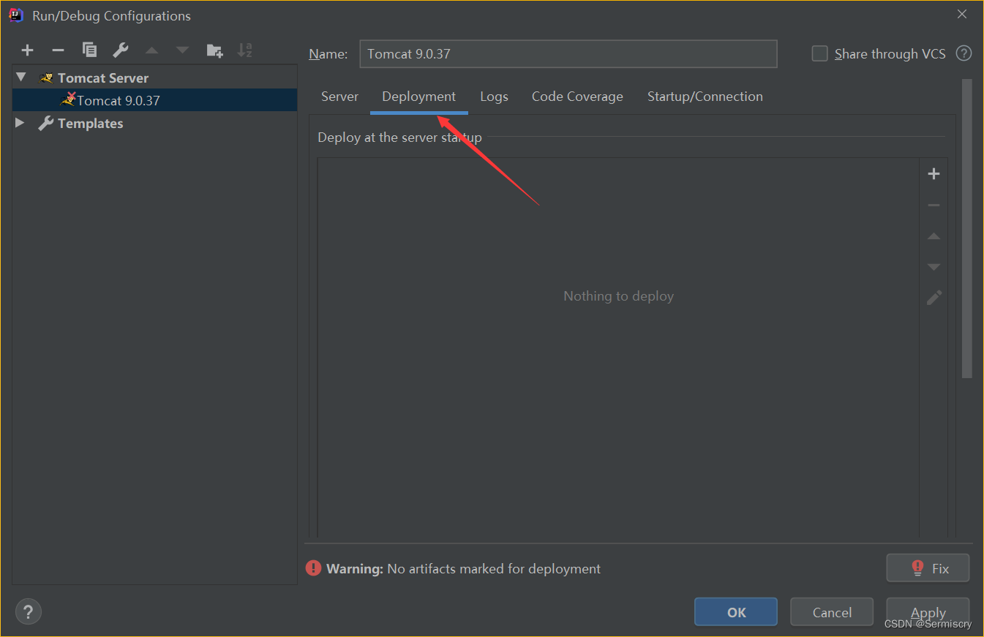Open edit templates wrench icon in toolbar
The height and width of the screenshot is (637, 984).
[x=121, y=50]
